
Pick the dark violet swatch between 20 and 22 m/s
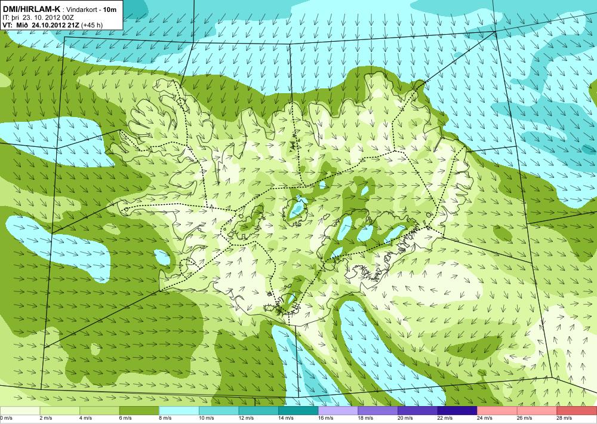click(418, 411)
